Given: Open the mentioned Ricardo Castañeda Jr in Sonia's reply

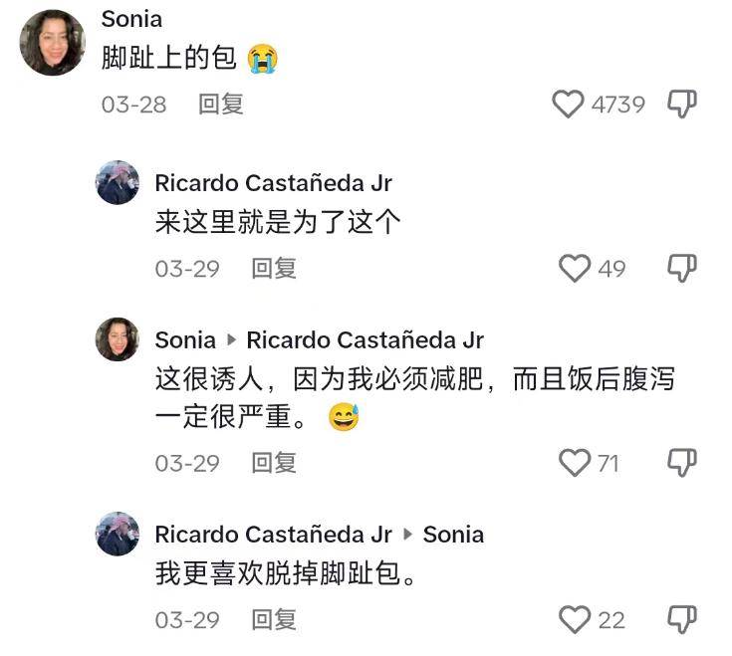Looking at the screenshot, I should (x=365, y=339).
